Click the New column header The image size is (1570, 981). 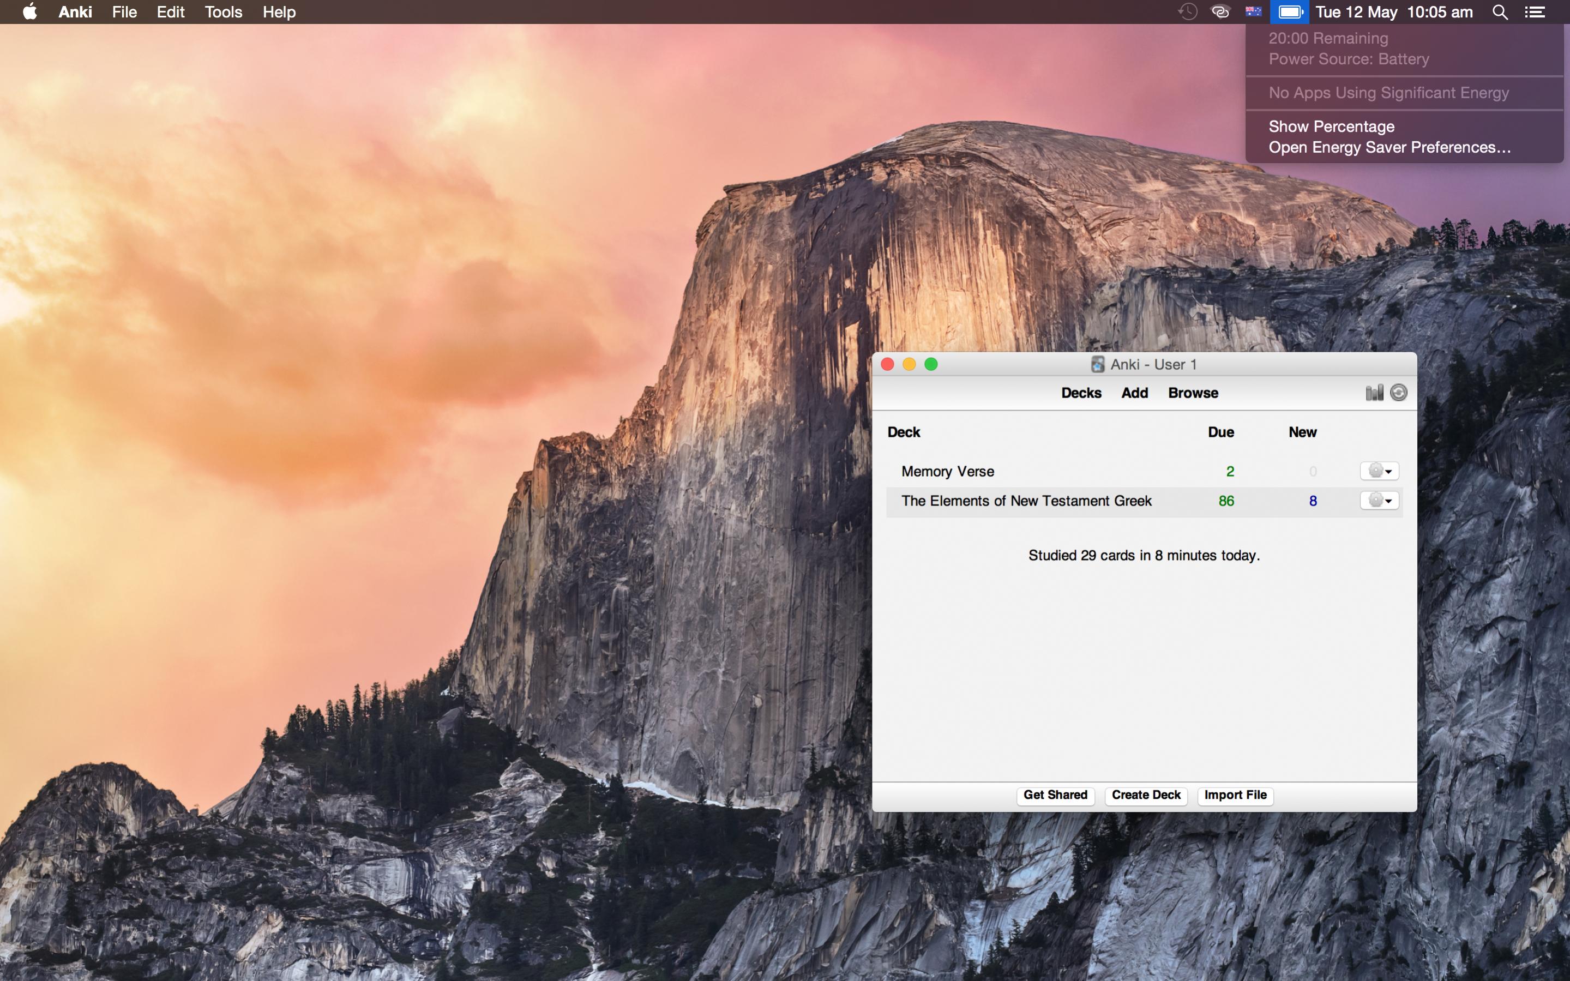[x=1302, y=432]
